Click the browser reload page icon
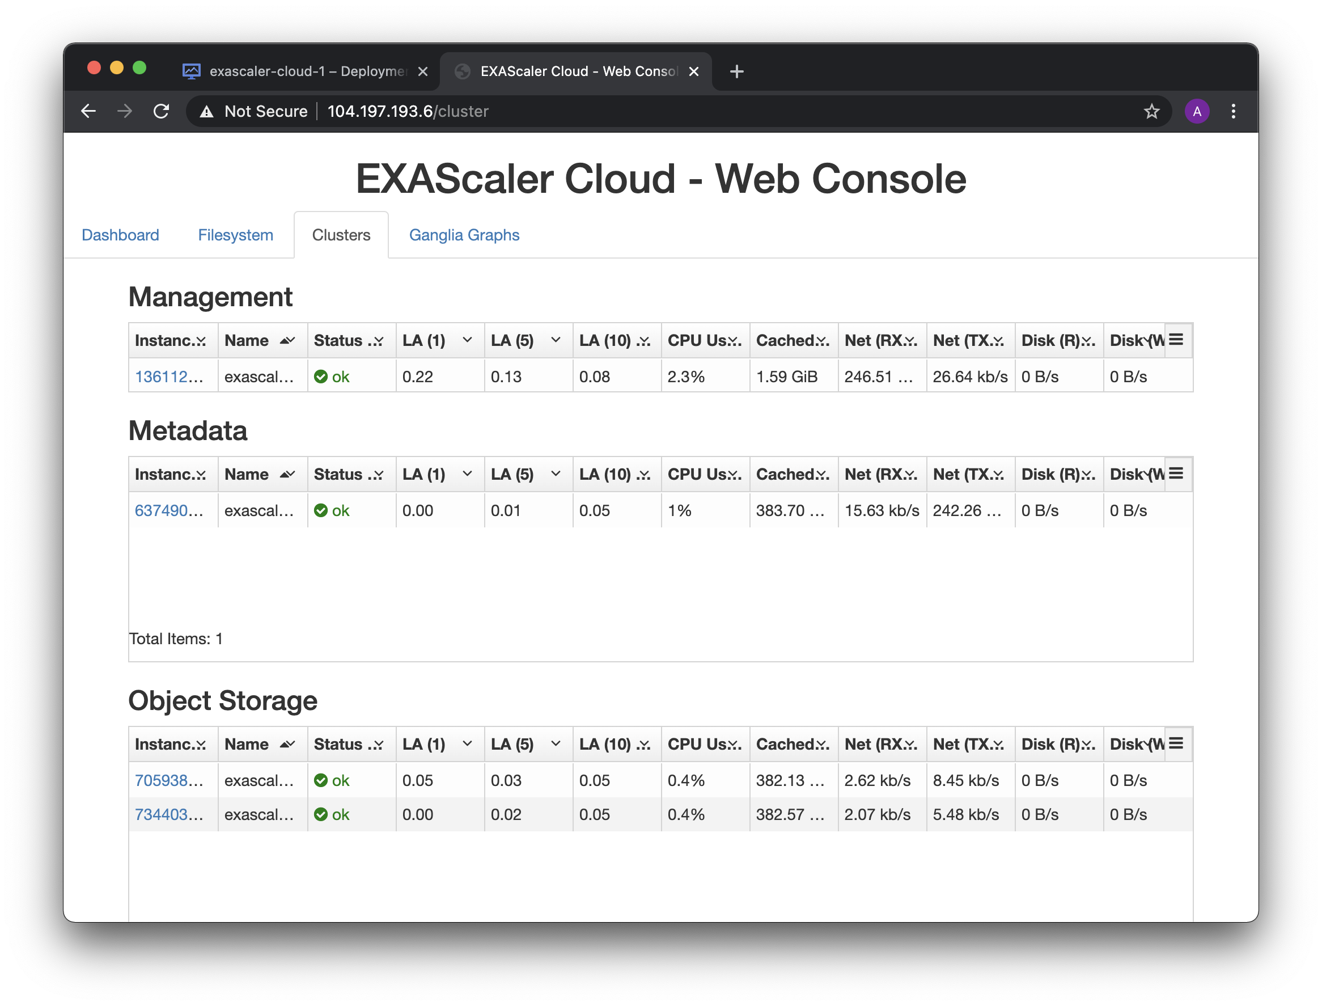Viewport: 1322px width, 1006px height. click(x=162, y=111)
